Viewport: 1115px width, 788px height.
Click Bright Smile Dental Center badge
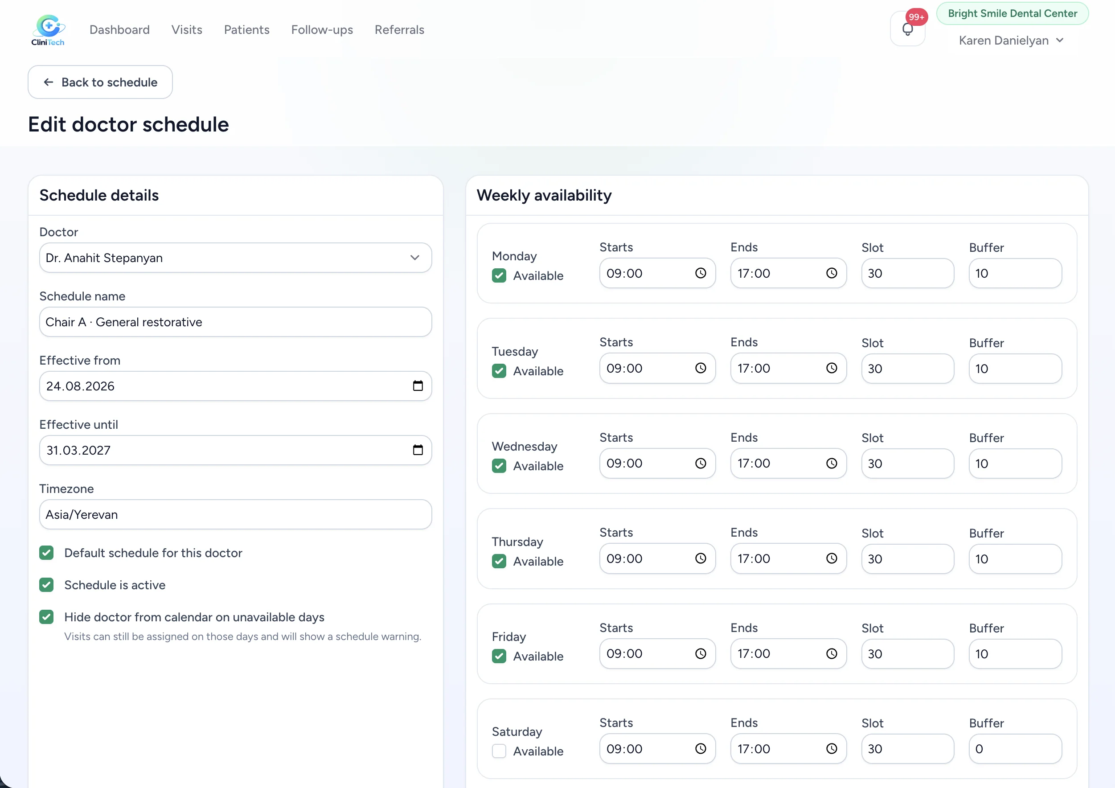click(1013, 14)
